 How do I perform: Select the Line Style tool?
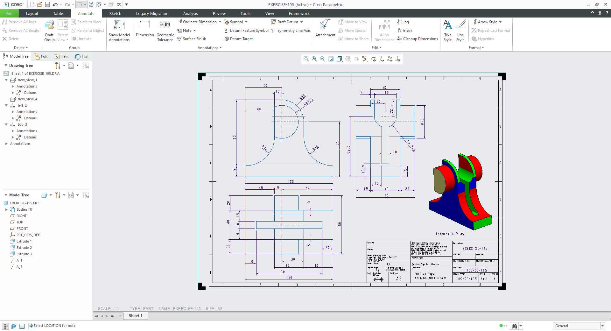(460, 31)
